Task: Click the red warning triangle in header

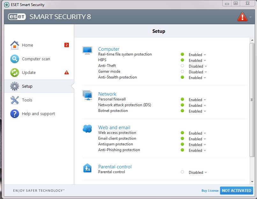Action: coord(242,17)
